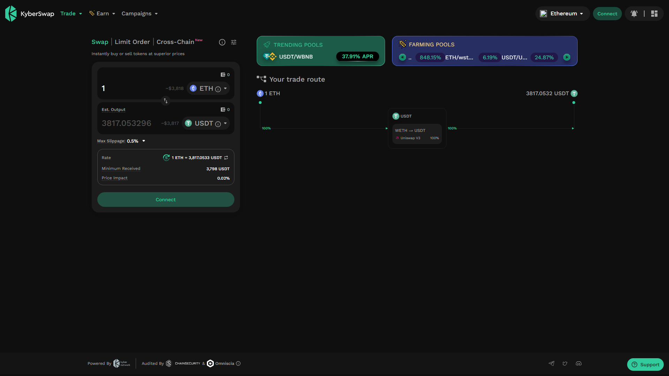Viewport: 669px width, 376px height.
Task: Show audit info icon
Action: point(238,363)
